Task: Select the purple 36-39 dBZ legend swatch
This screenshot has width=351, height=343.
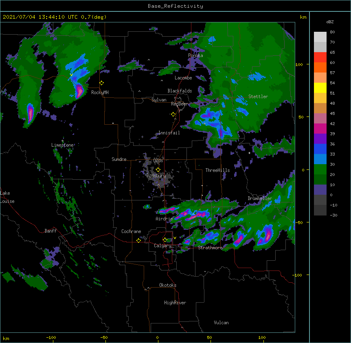Action: (320, 139)
